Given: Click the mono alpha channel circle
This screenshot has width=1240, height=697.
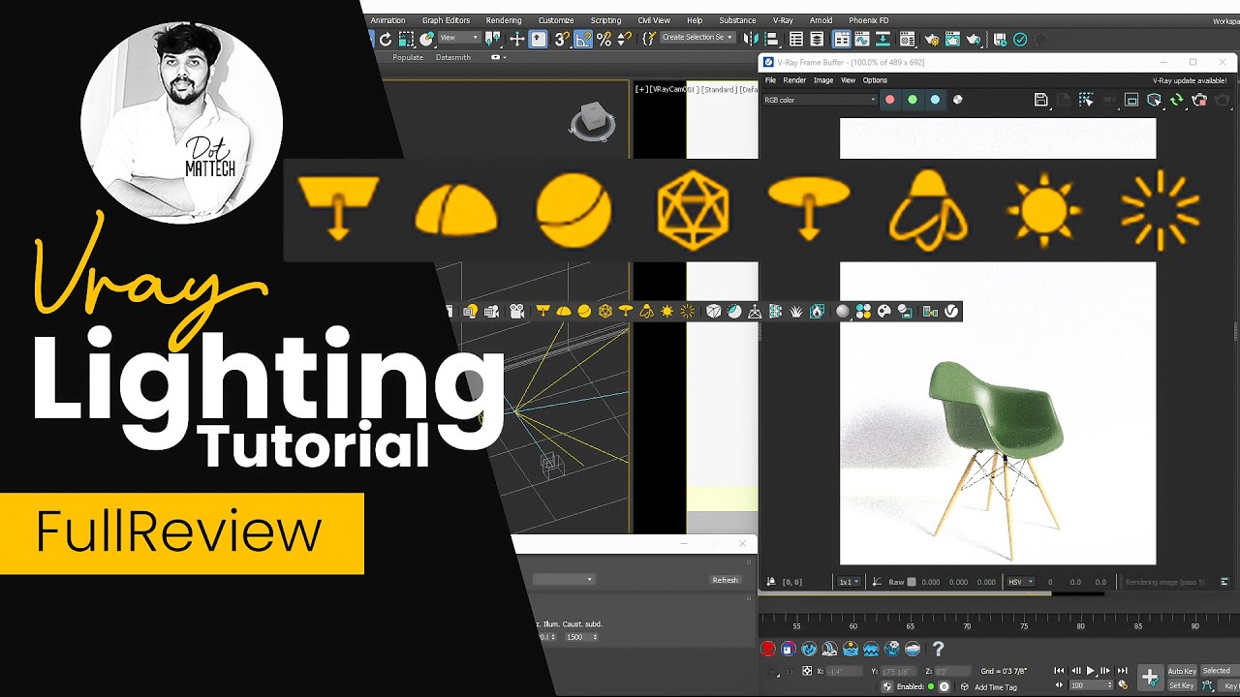Looking at the screenshot, I should click(x=958, y=100).
